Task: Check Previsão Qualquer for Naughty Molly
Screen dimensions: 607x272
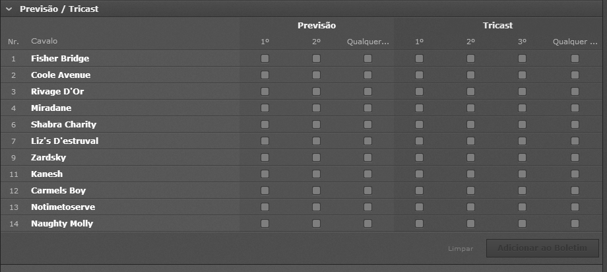Action: [x=367, y=224]
